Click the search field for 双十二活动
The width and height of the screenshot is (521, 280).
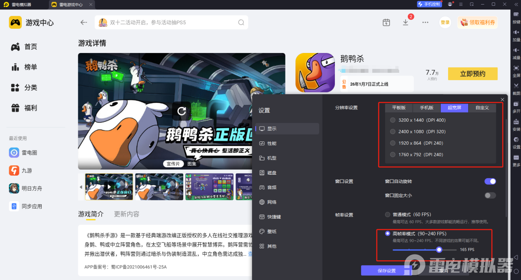coord(171,22)
